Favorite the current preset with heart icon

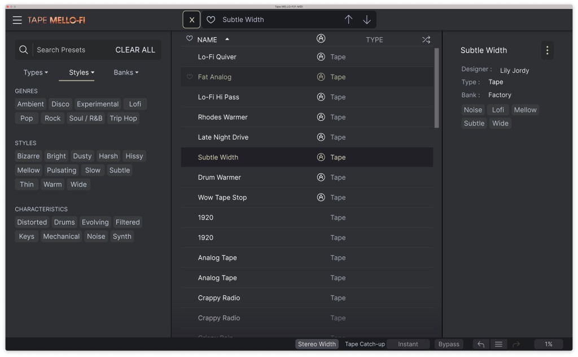click(211, 20)
